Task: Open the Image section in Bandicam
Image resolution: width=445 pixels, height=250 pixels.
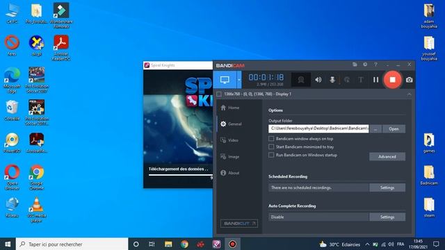Action: pos(230,156)
